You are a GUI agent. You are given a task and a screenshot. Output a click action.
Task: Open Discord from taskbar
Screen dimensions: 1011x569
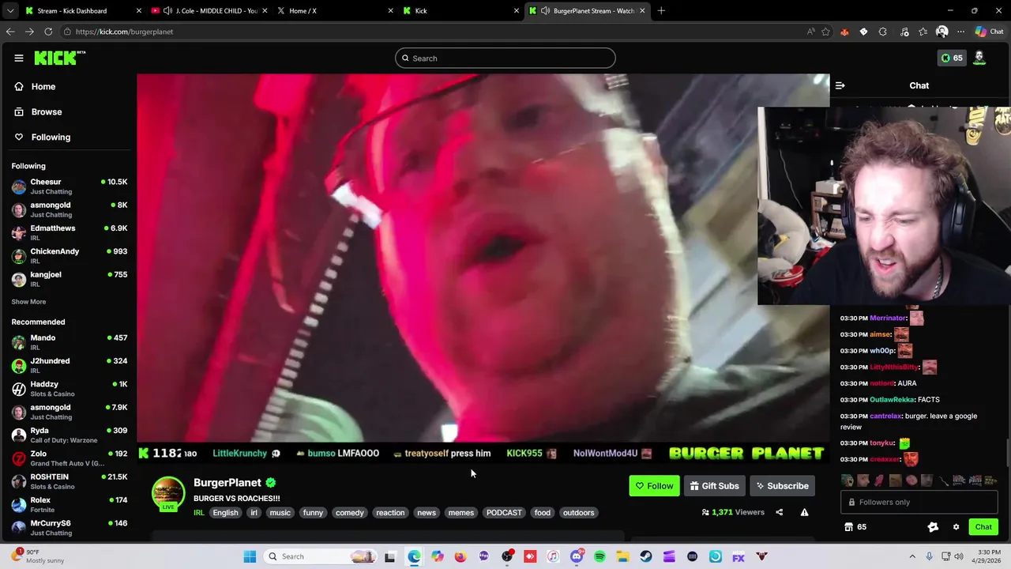point(577,556)
